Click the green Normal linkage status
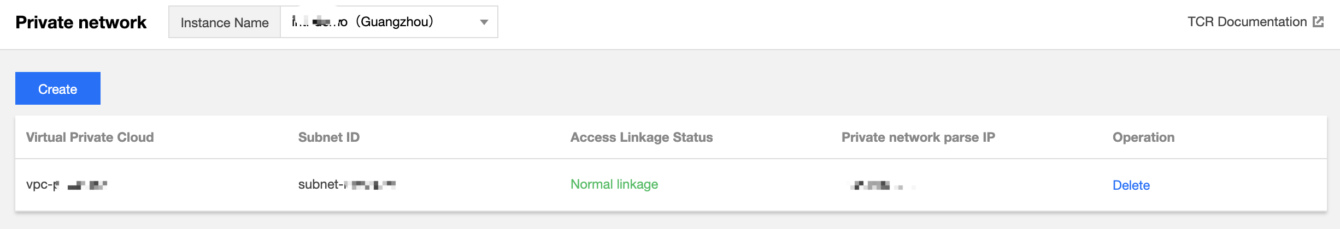 point(614,184)
